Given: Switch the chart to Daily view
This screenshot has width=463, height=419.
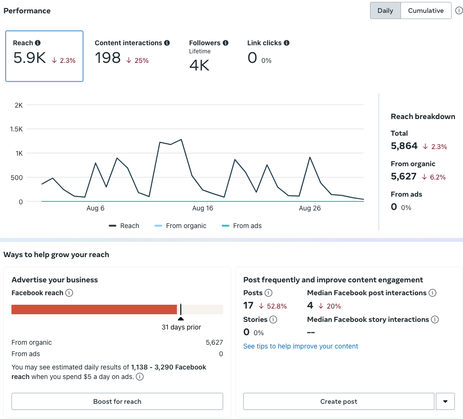Looking at the screenshot, I should pos(385,10).
